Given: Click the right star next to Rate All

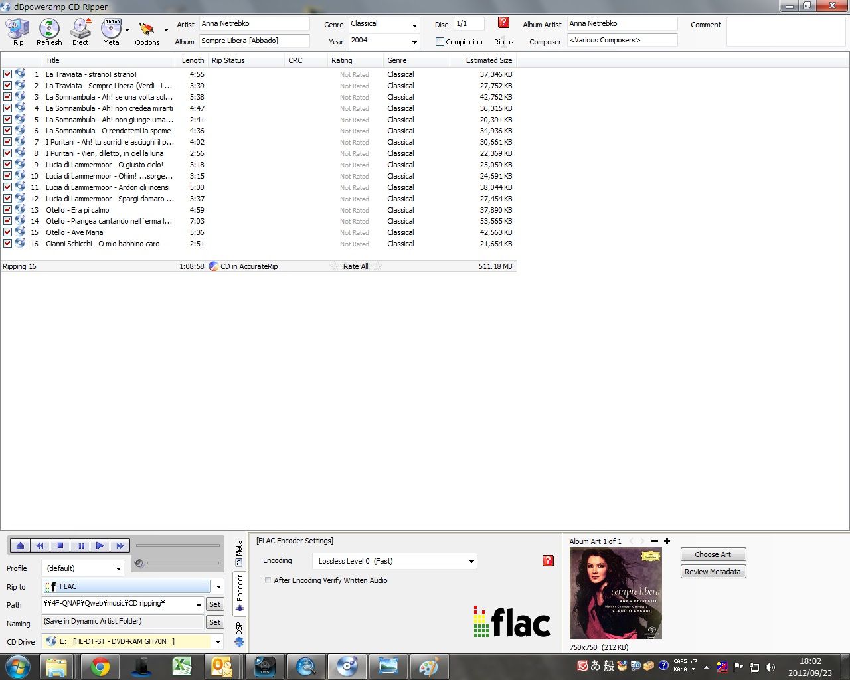Looking at the screenshot, I should [377, 266].
